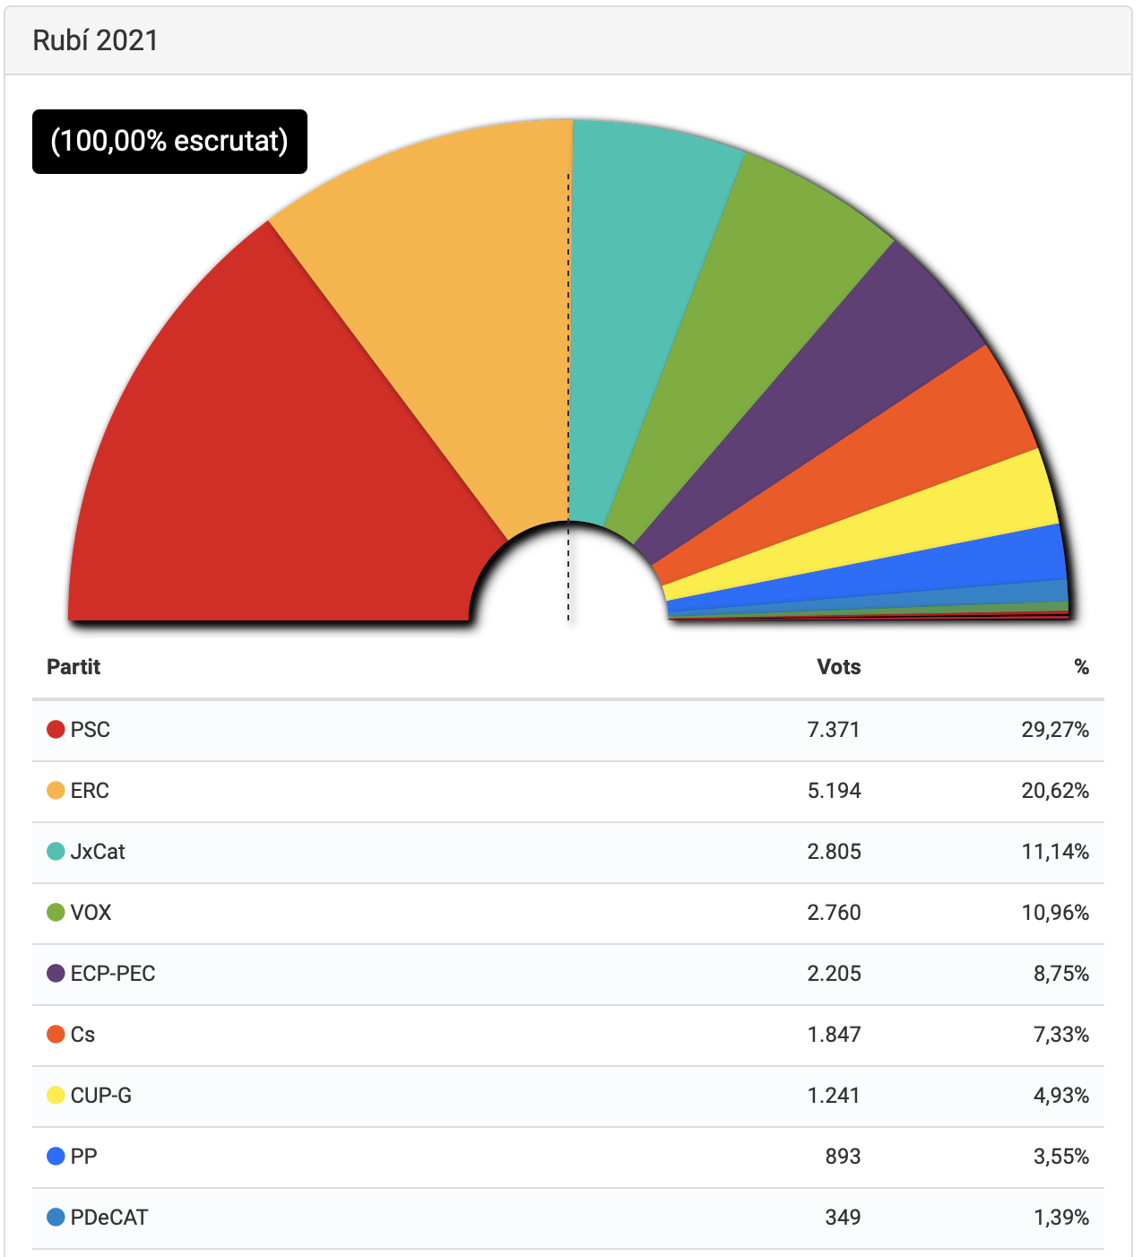Click the yellow CUP-G legend dot
1142x1257 pixels.
56,1096
